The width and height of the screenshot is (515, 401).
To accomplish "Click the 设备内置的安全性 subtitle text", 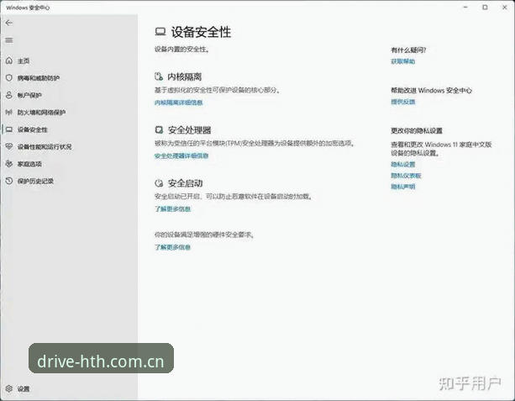I will tap(181, 50).
